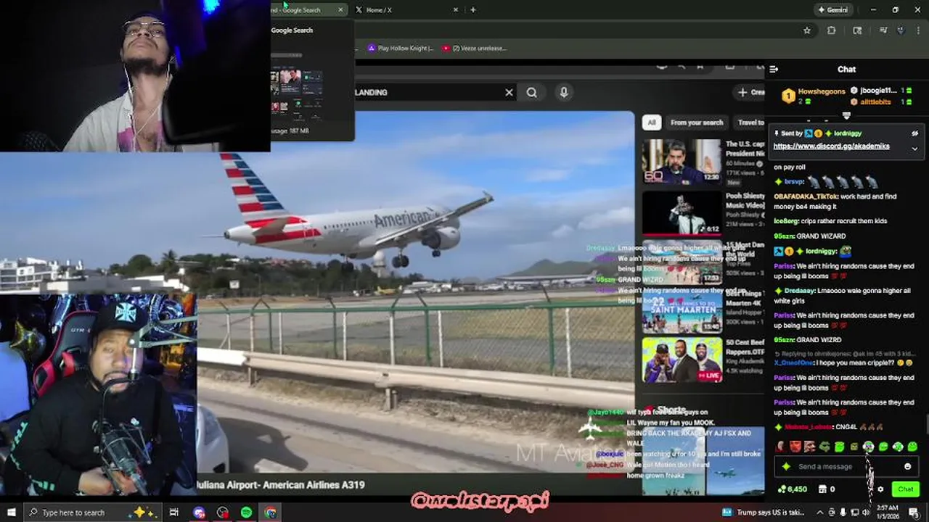
Task: Close the Home / X tab
Action: (x=456, y=10)
